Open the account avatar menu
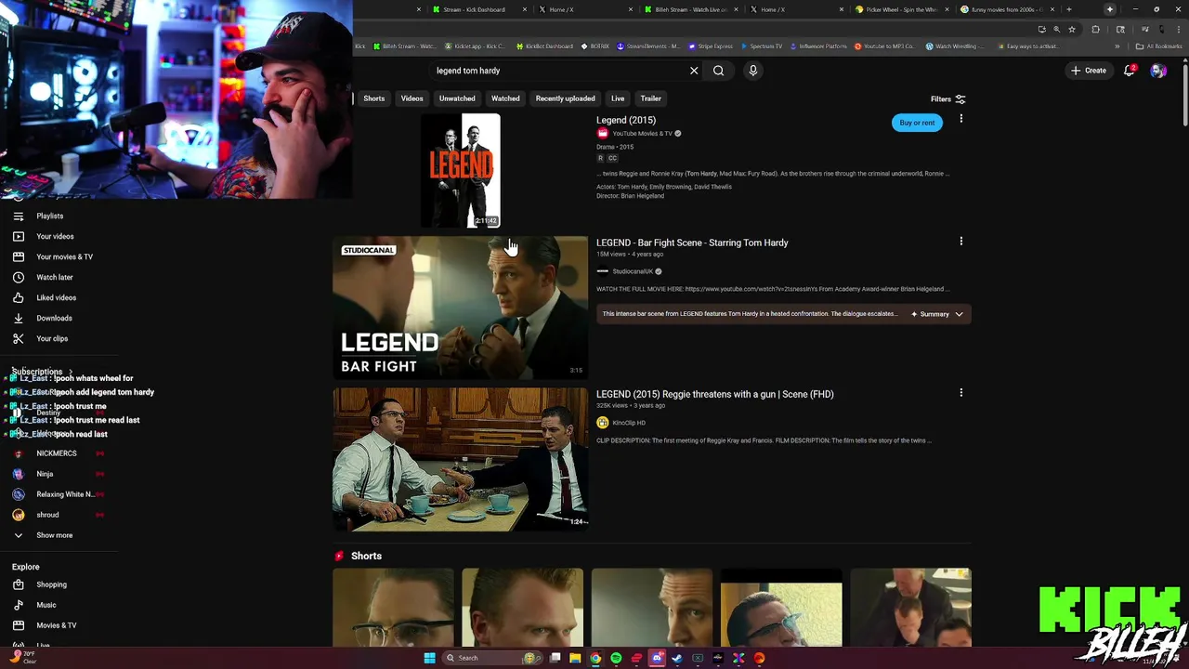 1158,71
